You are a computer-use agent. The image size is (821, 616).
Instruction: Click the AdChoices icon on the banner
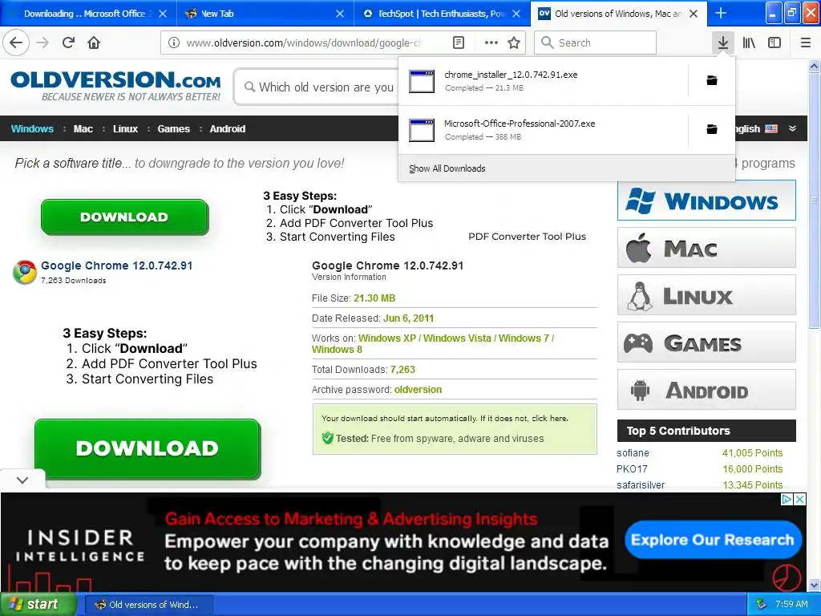click(x=787, y=499)
